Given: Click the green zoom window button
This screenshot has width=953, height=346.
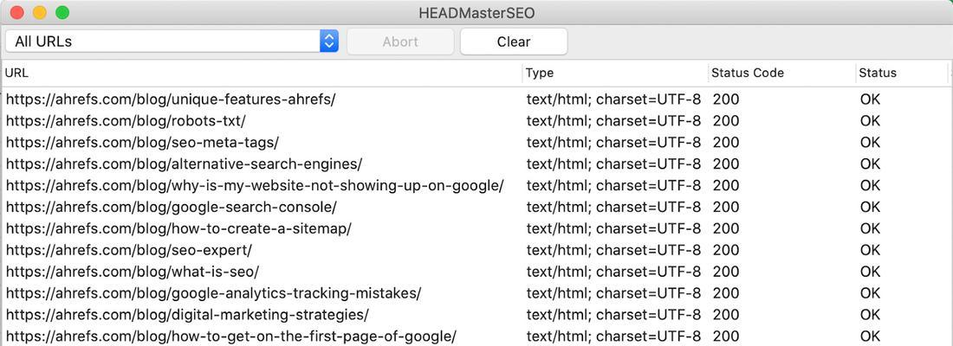Looking at the screenshot, I should pyautogui.click(x=62, y=12).
